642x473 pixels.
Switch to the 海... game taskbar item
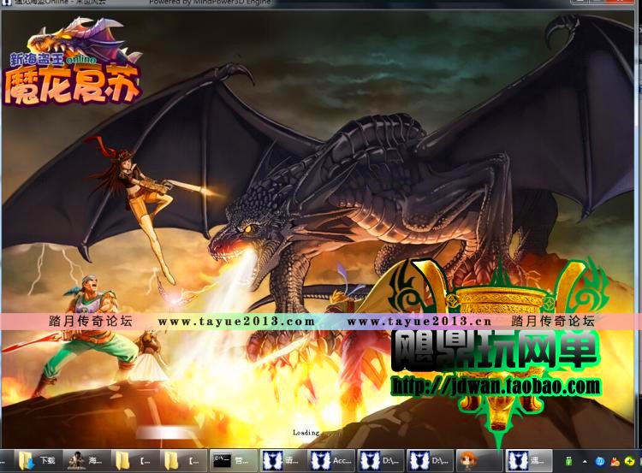coord(86,461)
